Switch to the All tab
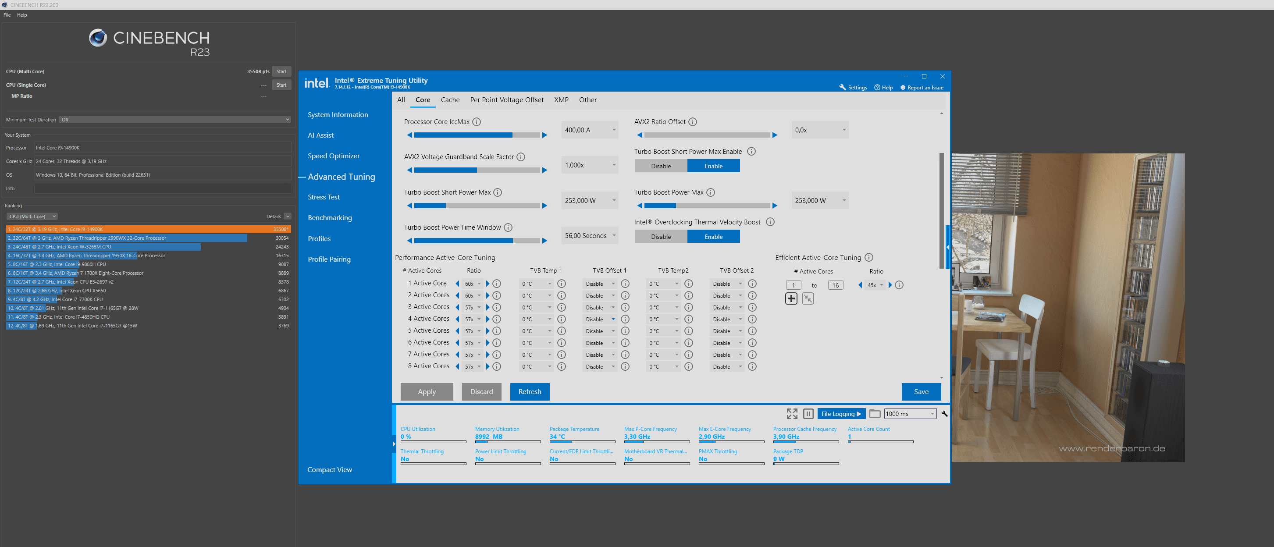The width and height of the screenshot is (1274, 547). click(401, 100)
